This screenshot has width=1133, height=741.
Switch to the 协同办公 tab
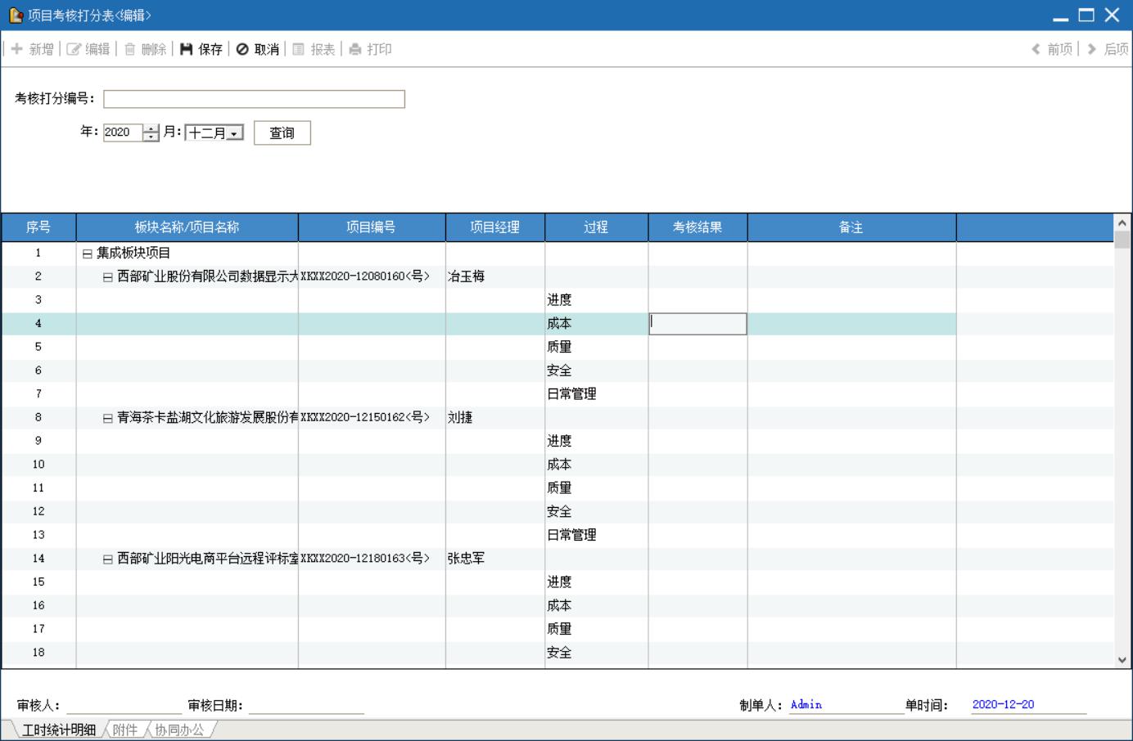179,730
